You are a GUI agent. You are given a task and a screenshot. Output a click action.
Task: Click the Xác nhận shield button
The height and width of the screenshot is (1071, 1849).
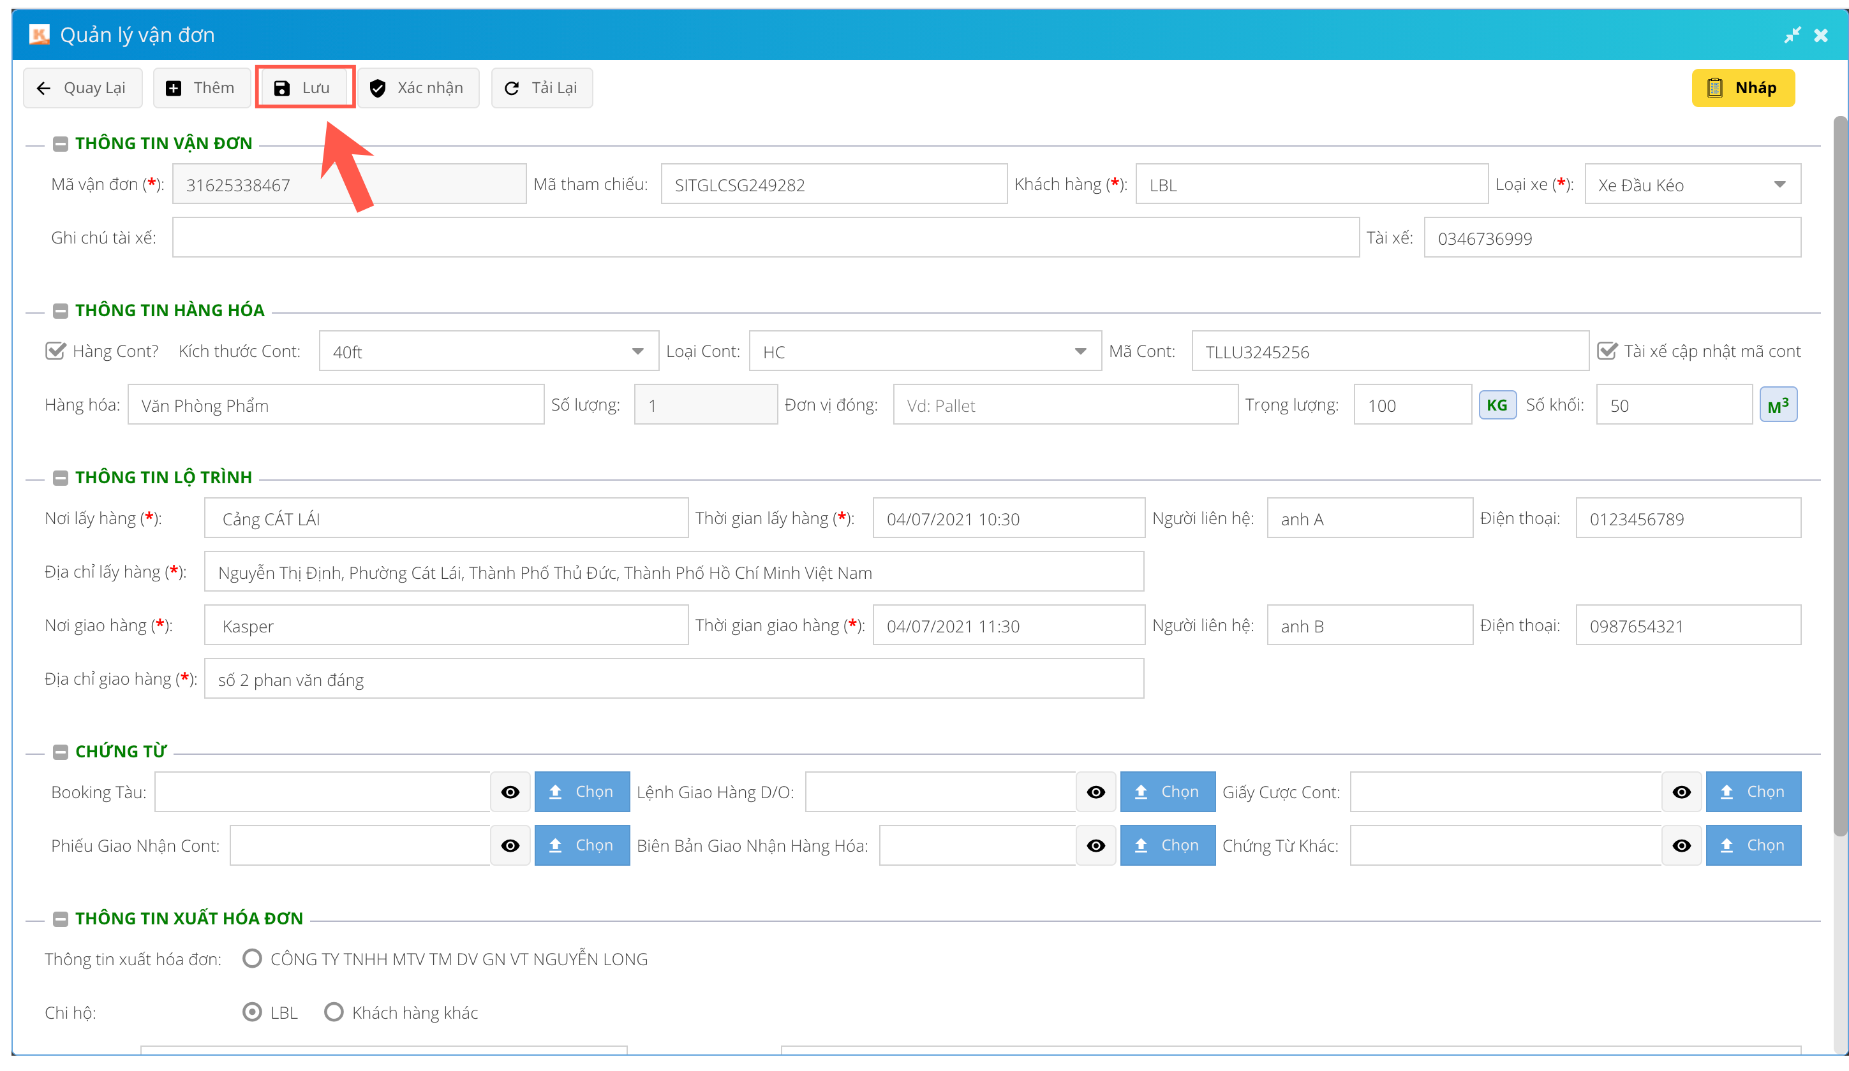click(419, 88)
